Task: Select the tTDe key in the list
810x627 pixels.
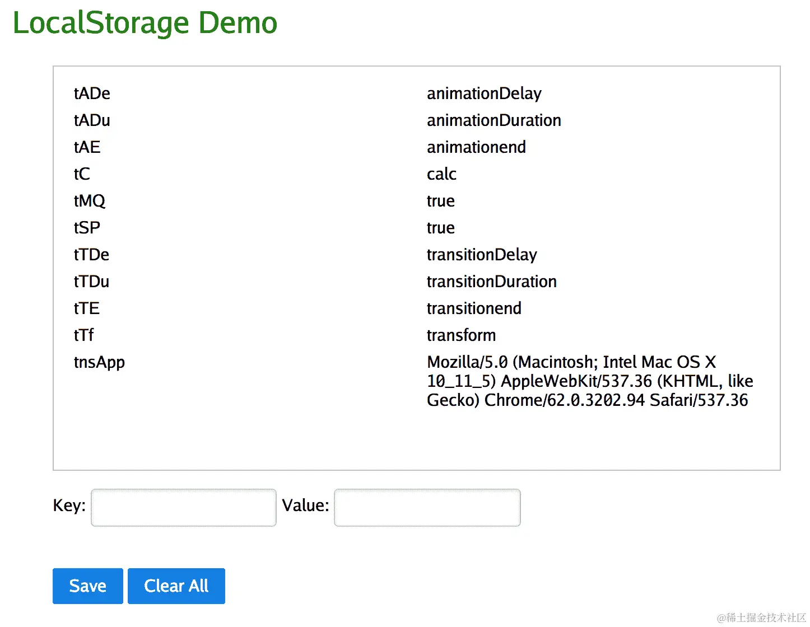Action: tap(91, 255)
